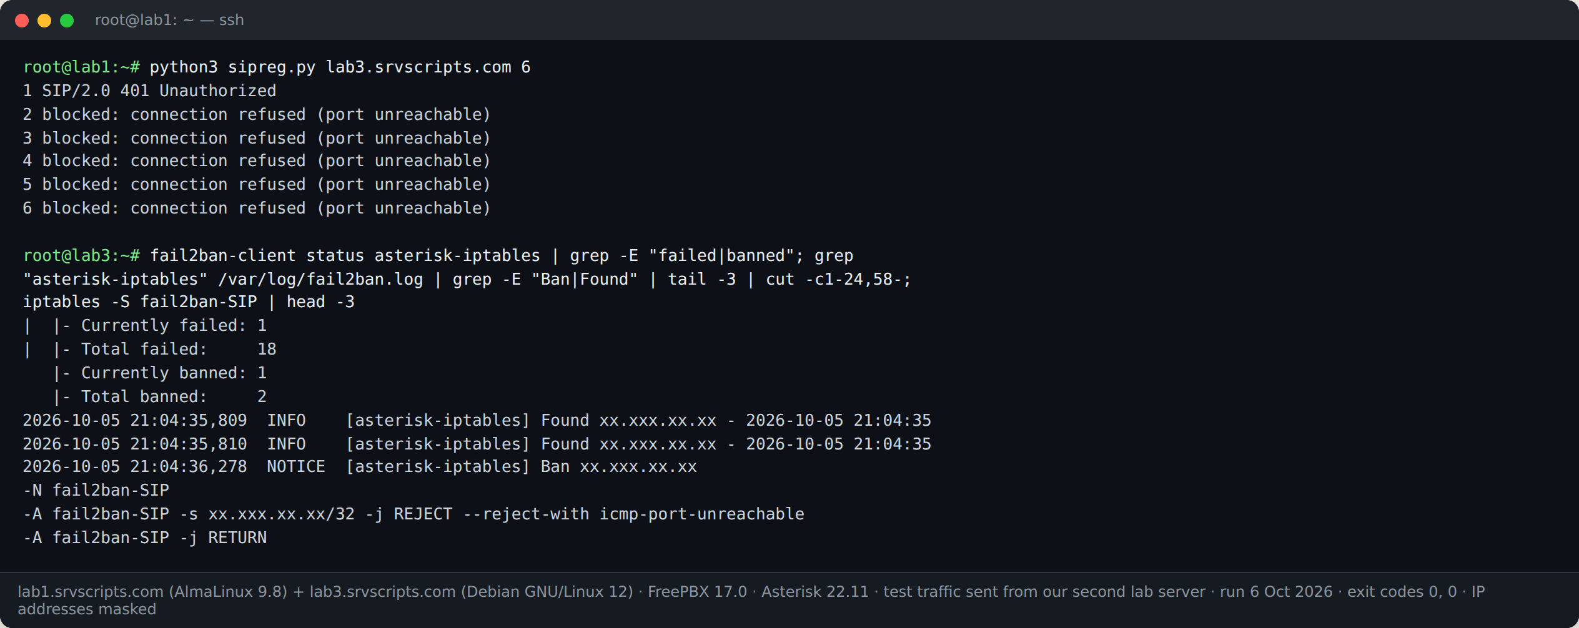Click the "1 SIP/2.0 401 Unauthorized" line
This screenshot has height=628, width=1579.
point(149,91)
